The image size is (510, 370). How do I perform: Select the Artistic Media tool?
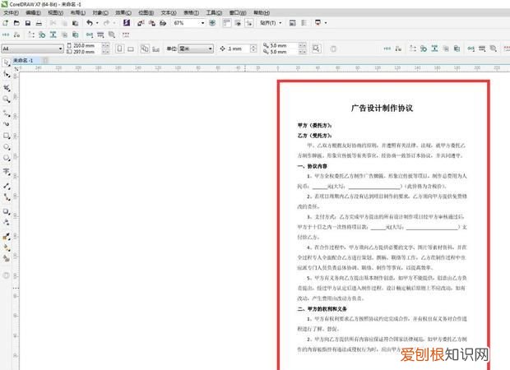7,124
